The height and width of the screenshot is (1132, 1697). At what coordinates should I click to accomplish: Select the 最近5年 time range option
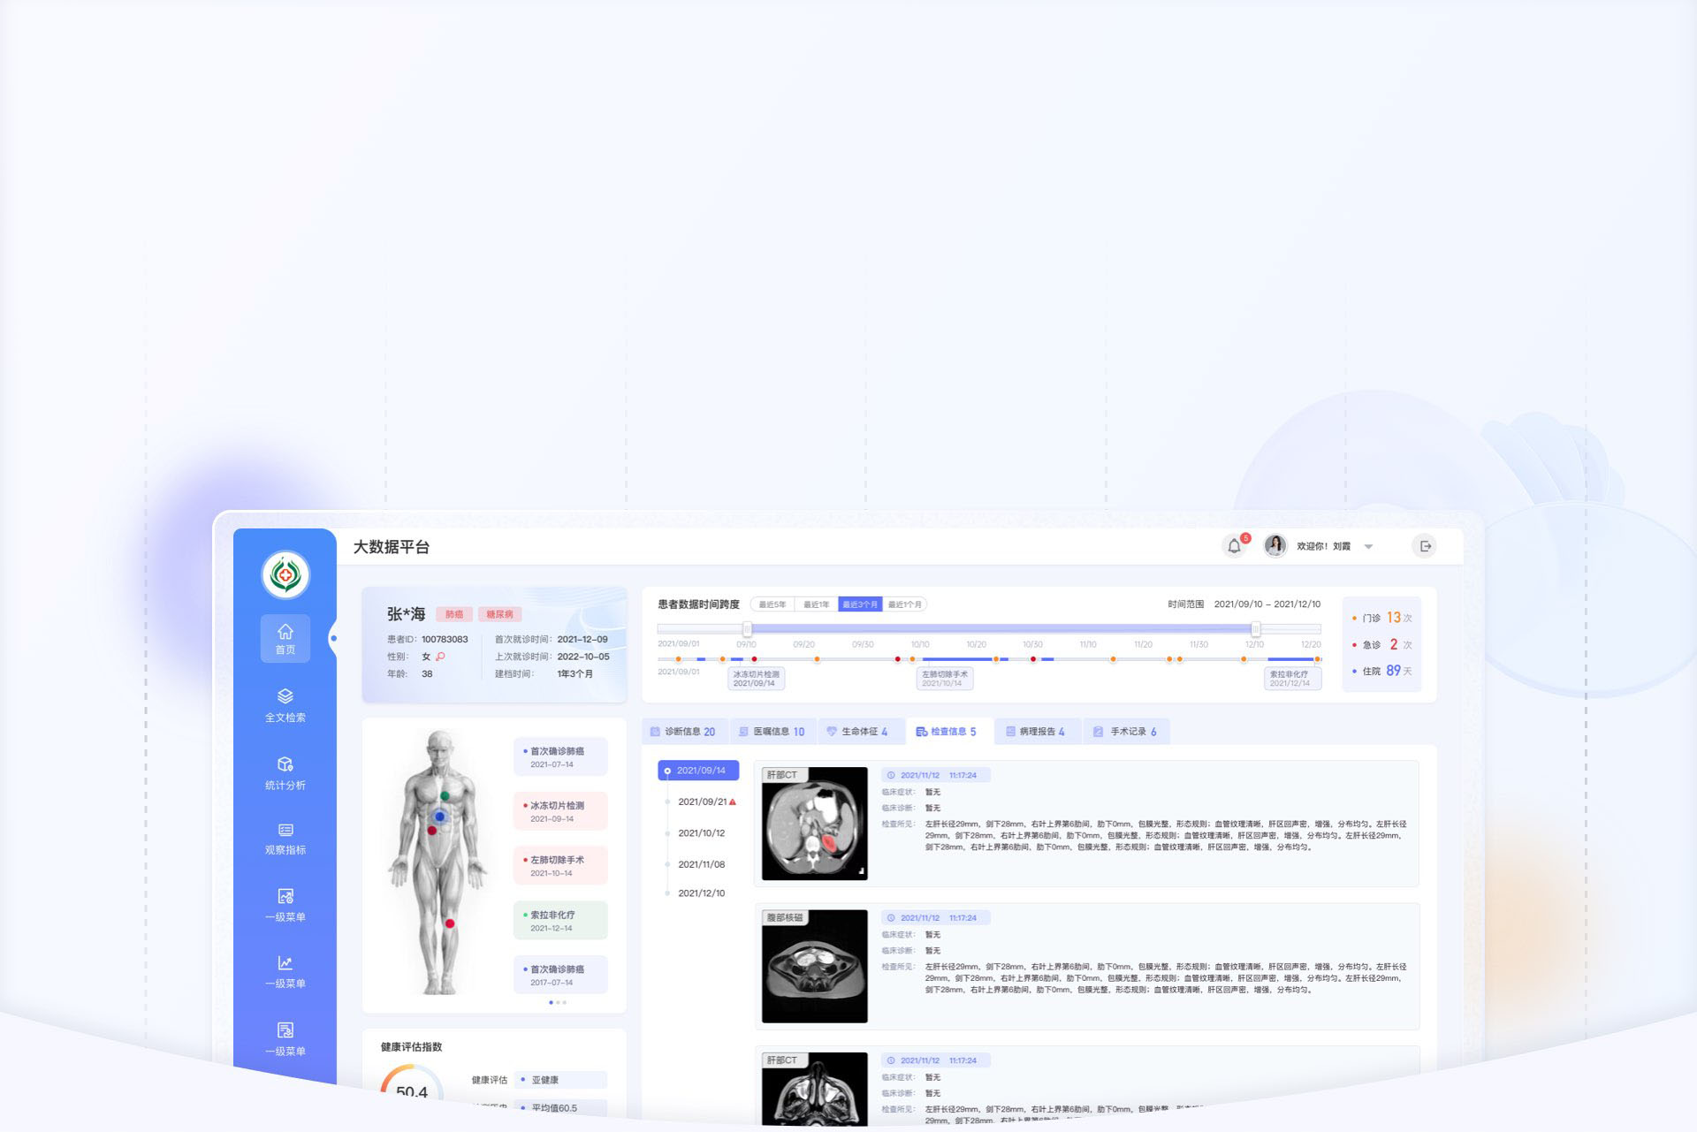point(772,605)
